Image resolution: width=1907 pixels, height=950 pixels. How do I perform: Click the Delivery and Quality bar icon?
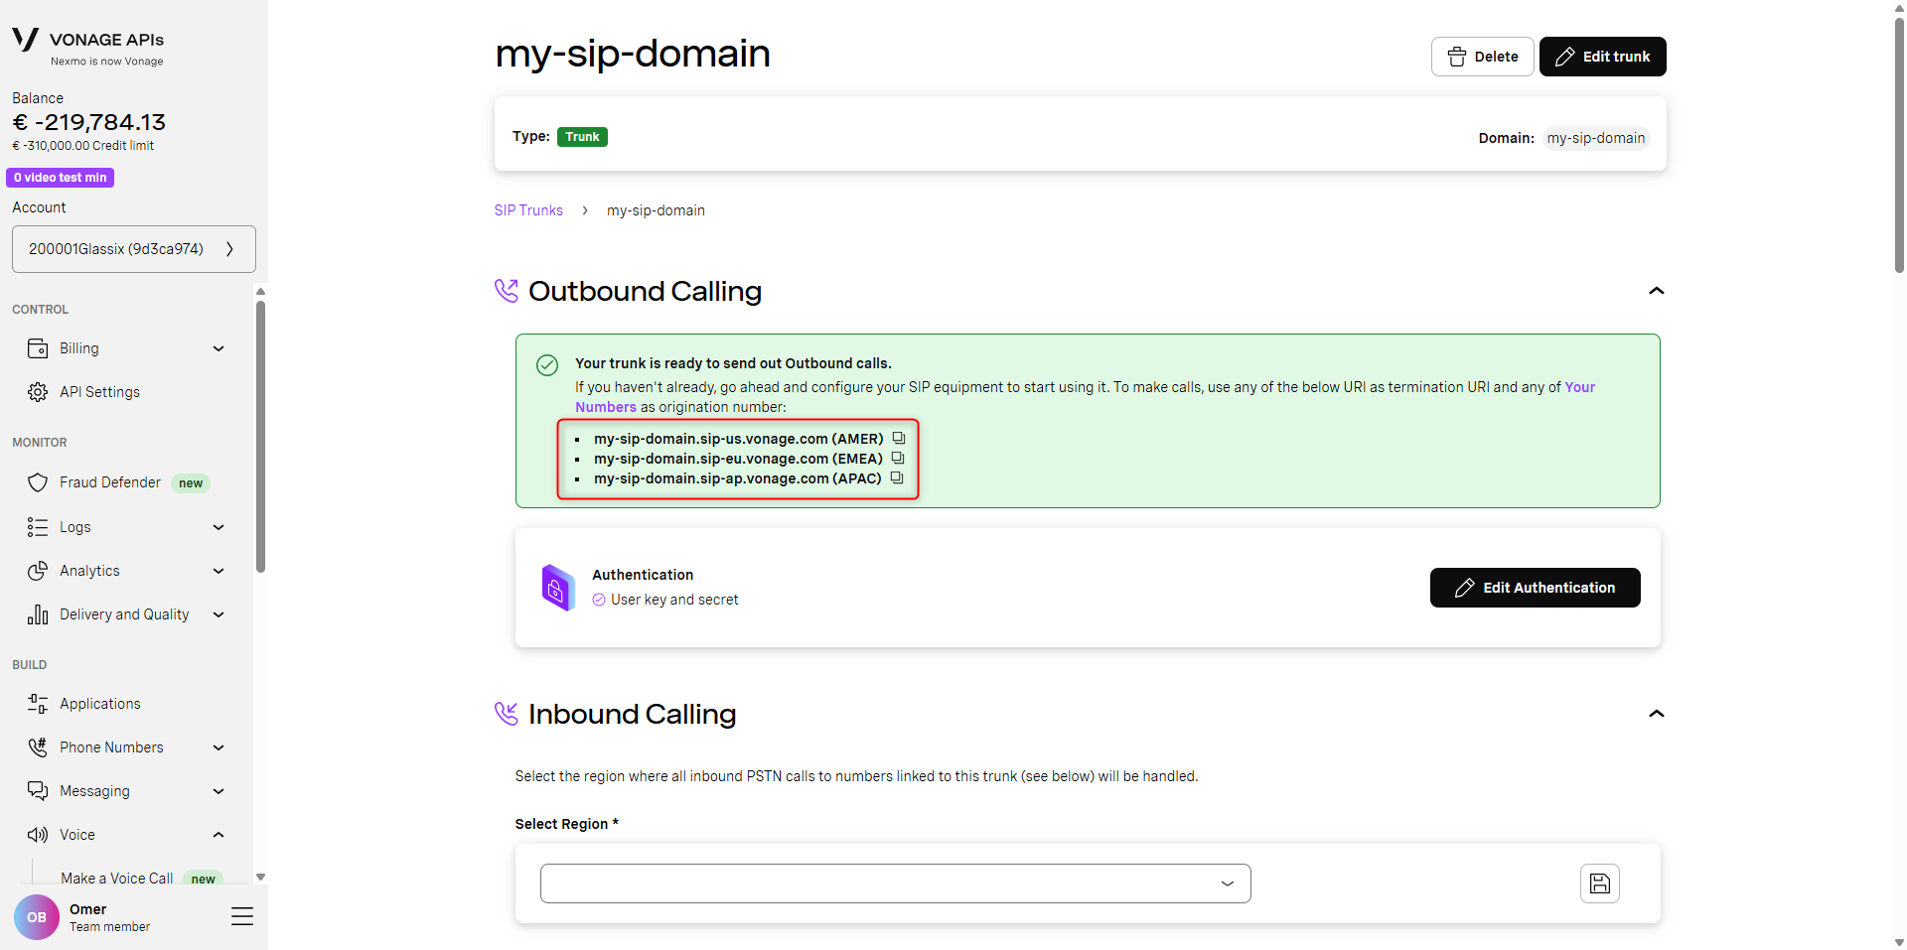click(x=38, y=614)
